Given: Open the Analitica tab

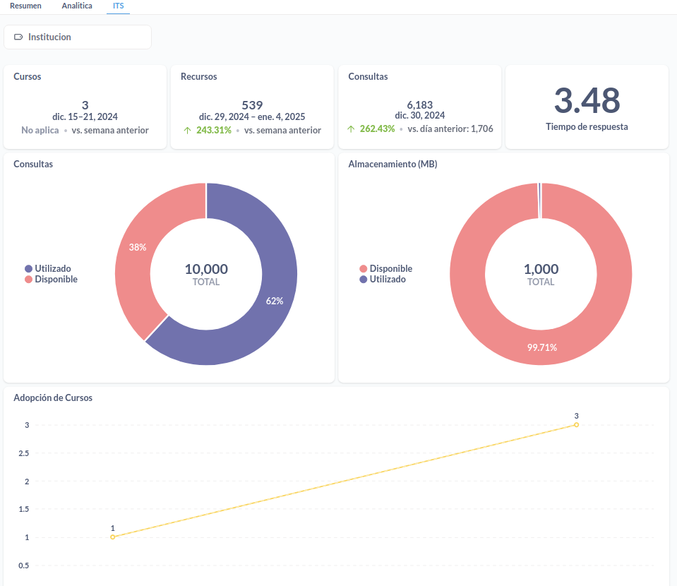Looking at the screenshot, I should click(x=77, y=6).
